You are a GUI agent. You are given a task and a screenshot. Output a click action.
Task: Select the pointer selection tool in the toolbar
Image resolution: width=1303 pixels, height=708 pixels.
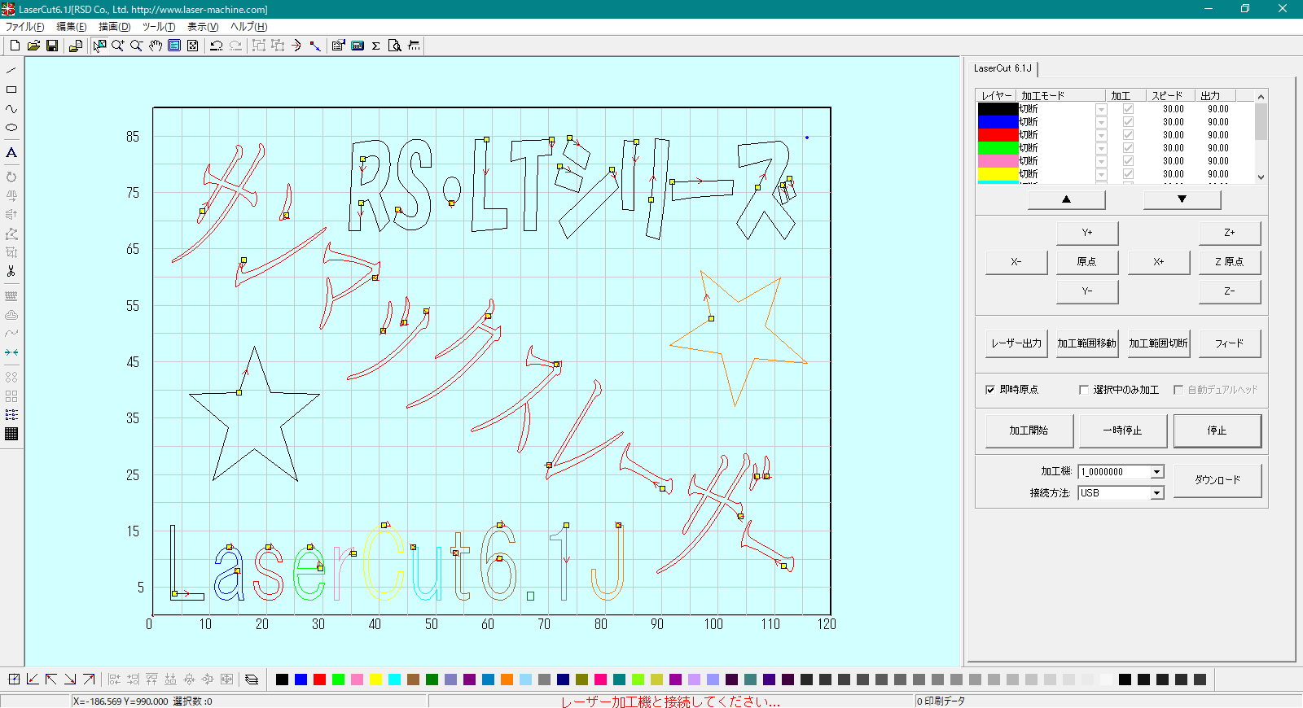pos(99,46)
